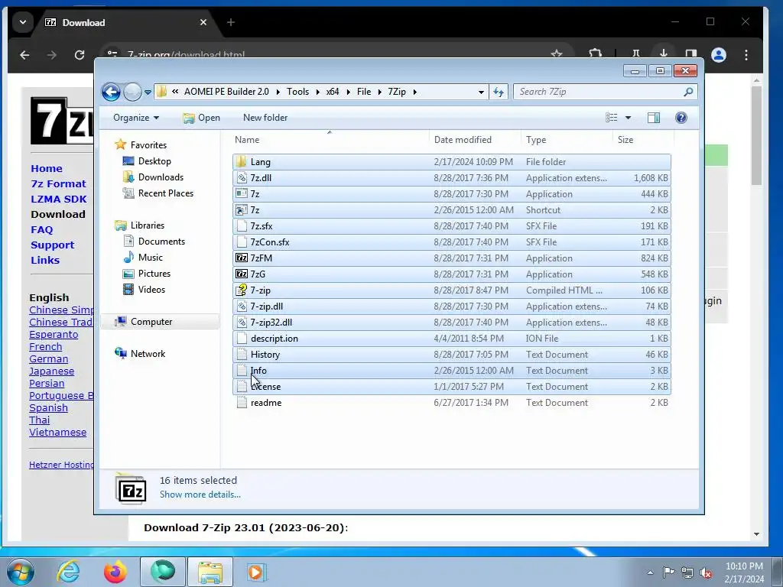Open browser tab search dropdown

click(22, 22)
